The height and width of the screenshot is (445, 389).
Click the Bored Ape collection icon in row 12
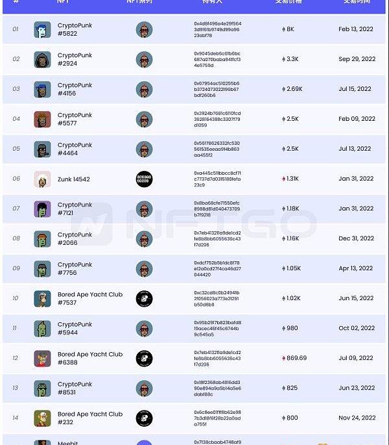tap(144, 359)
